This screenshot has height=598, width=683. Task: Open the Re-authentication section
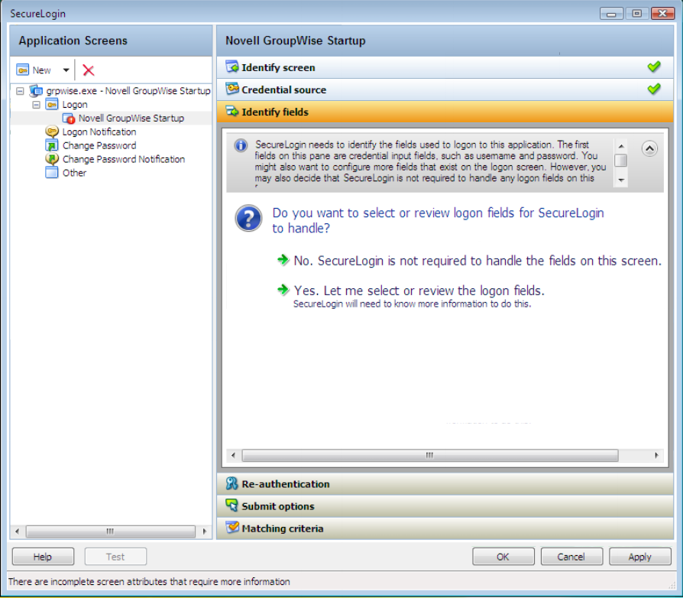445,484
